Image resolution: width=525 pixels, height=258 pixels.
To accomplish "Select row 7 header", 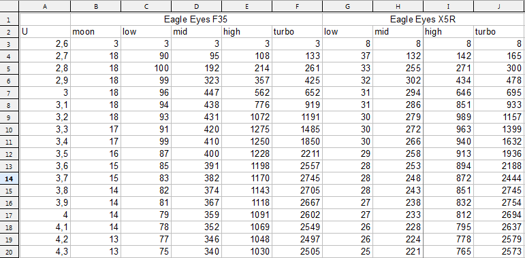I will [10, 93].
